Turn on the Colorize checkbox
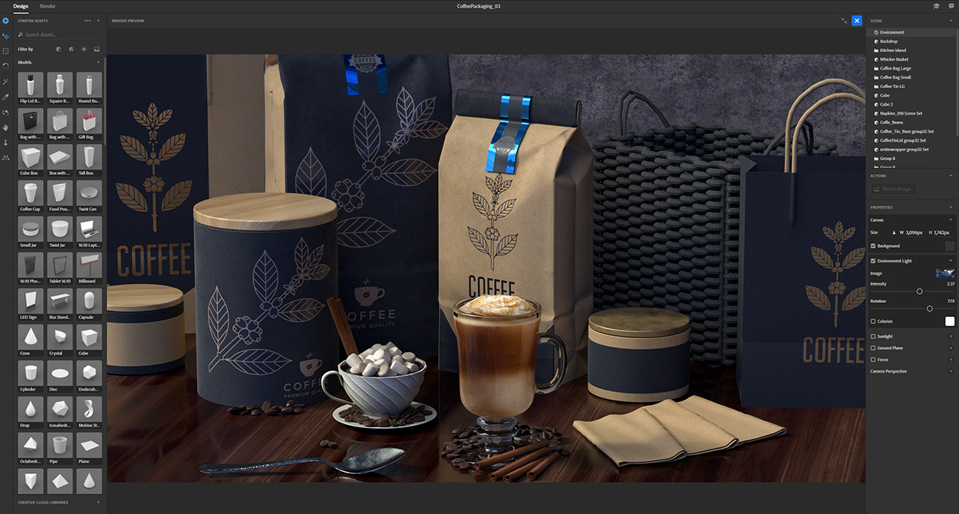 click(x=873, y=321)
